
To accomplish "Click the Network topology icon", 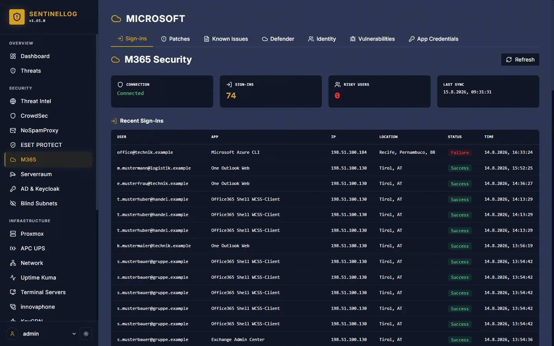I will point(13,263).
